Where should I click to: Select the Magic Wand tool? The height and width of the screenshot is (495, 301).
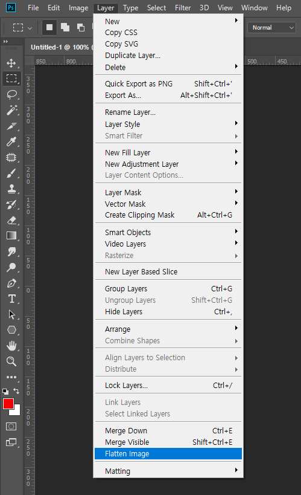[x=11, y=110]
